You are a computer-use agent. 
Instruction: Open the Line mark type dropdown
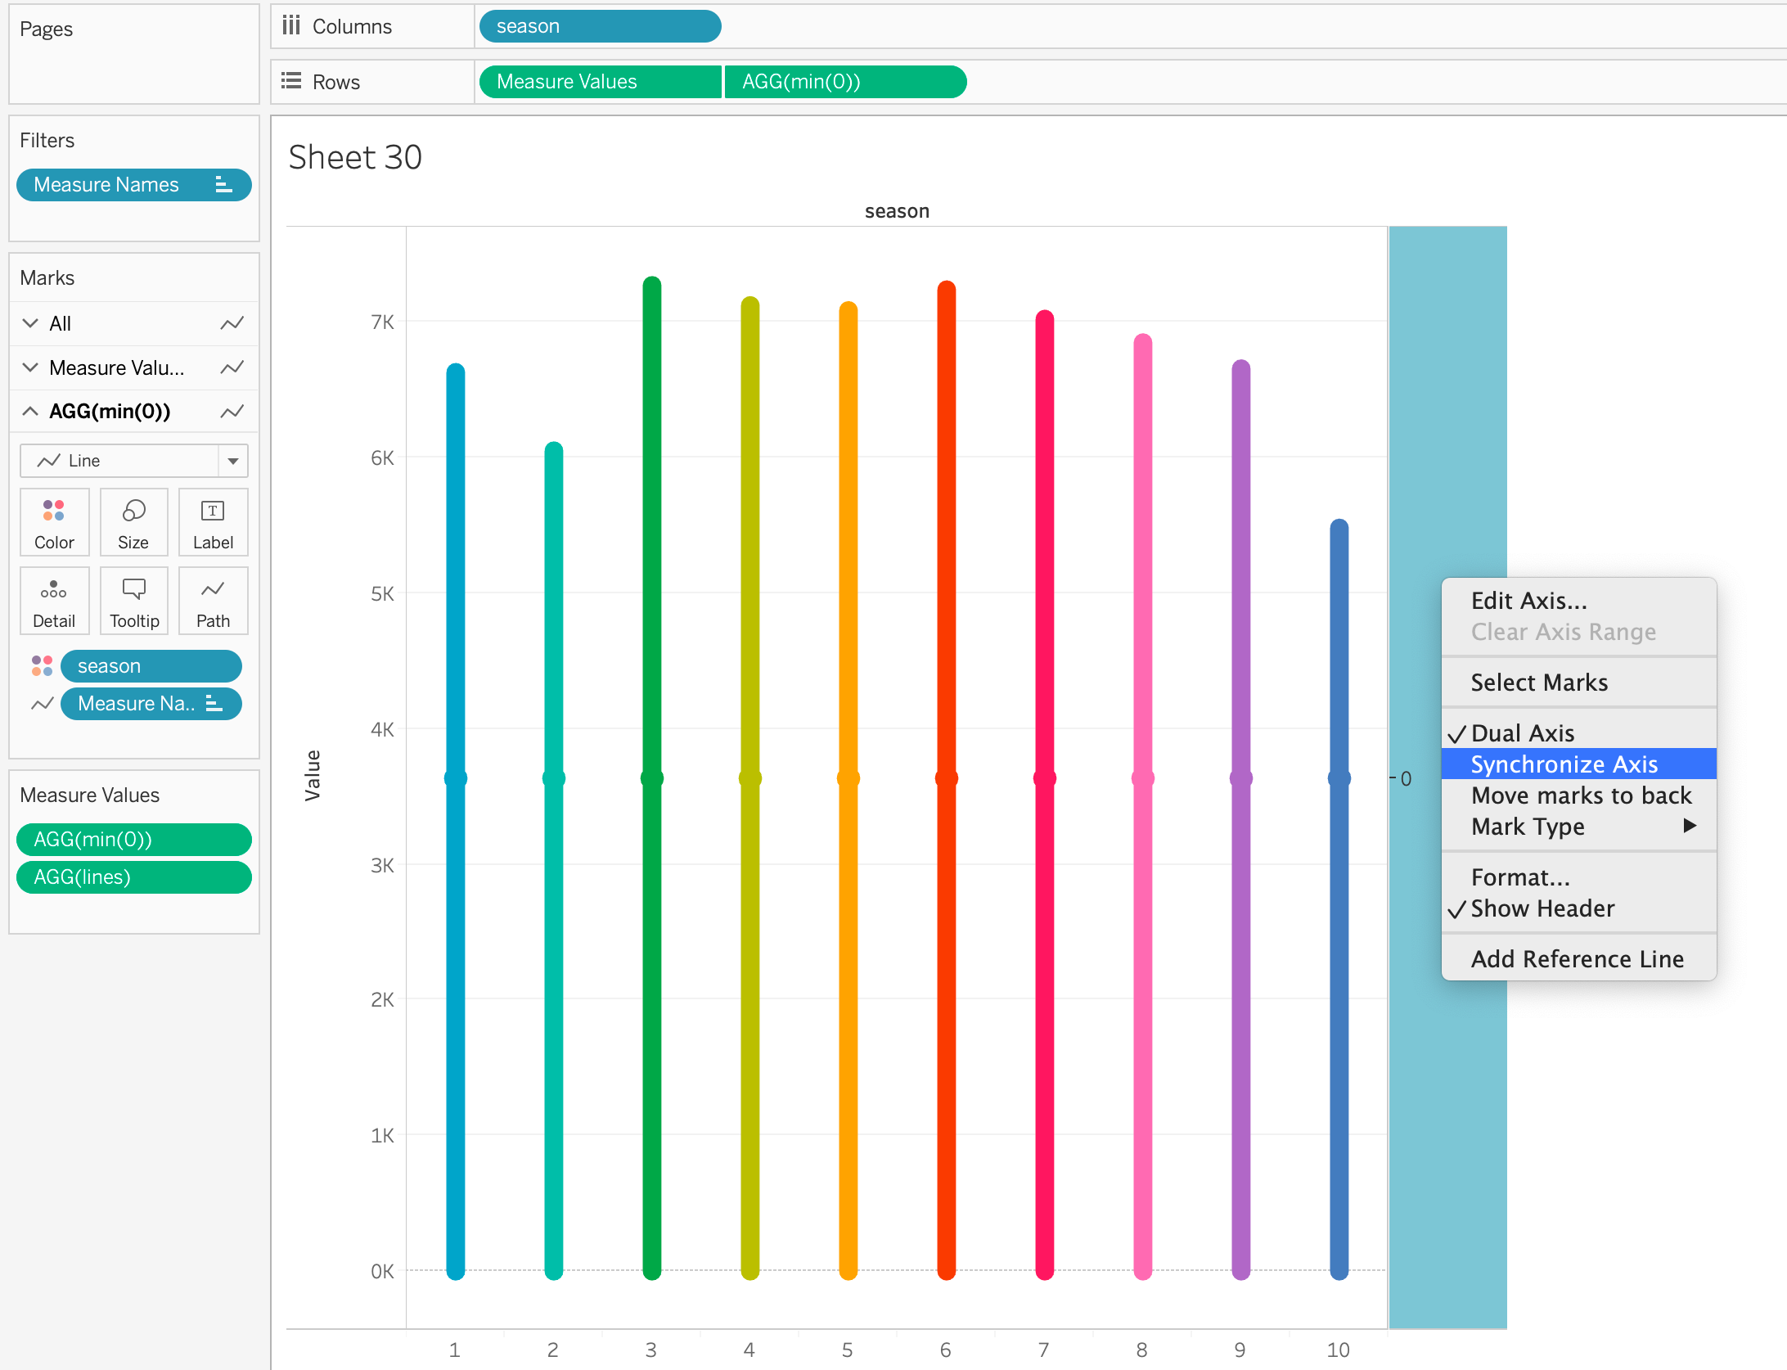click(x=133, y=461)
